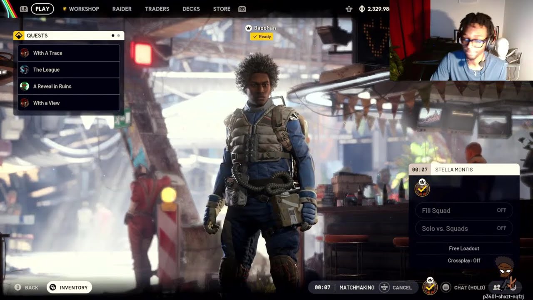Click the bottom bar ready checkmark avatar
The image size is (533, 300).
click(430, 286)
